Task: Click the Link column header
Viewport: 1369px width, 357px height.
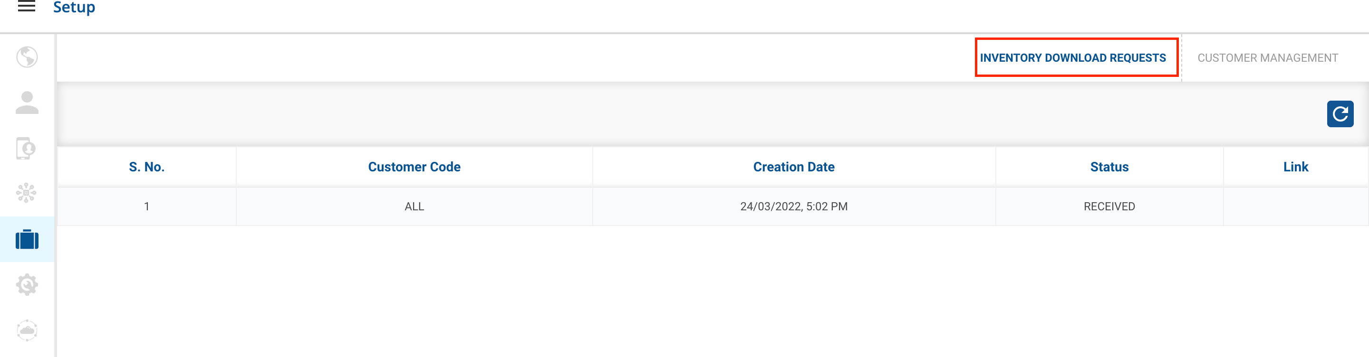Action: pyautogui.click(x=1296, y=167)
